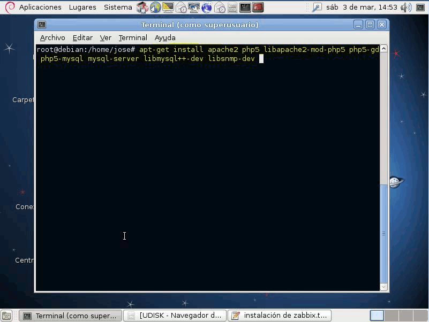Switch to instalación de zabbix taskbar window
429x322 pixels.
pos(279,316)
